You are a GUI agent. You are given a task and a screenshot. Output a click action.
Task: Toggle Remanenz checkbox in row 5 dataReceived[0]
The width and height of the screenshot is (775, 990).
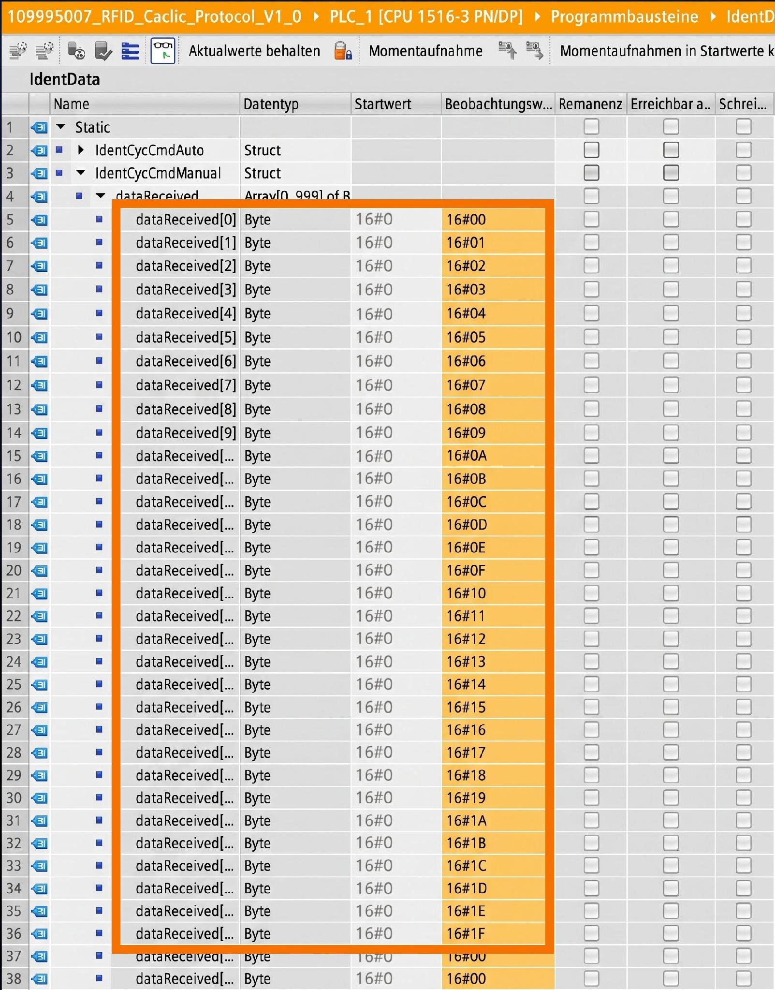tap(591, 220)
